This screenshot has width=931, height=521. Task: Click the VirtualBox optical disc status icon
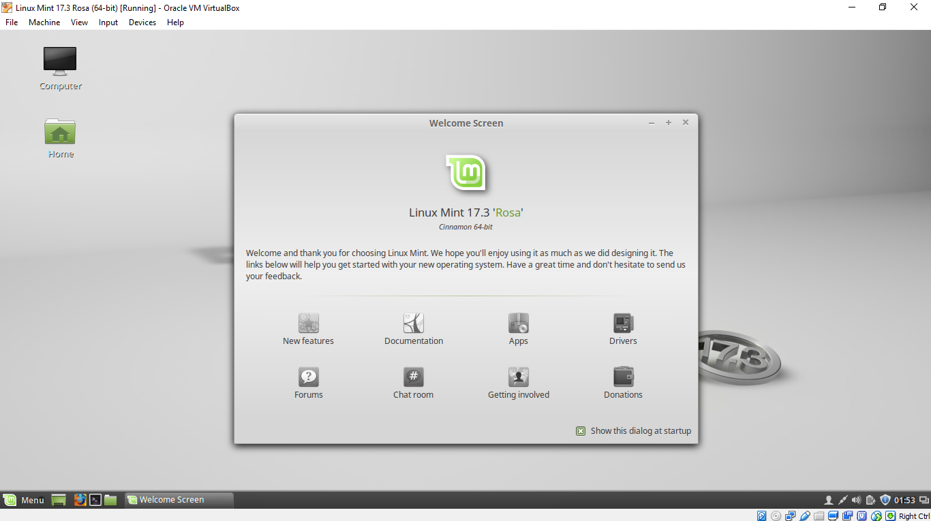point(776,516)
